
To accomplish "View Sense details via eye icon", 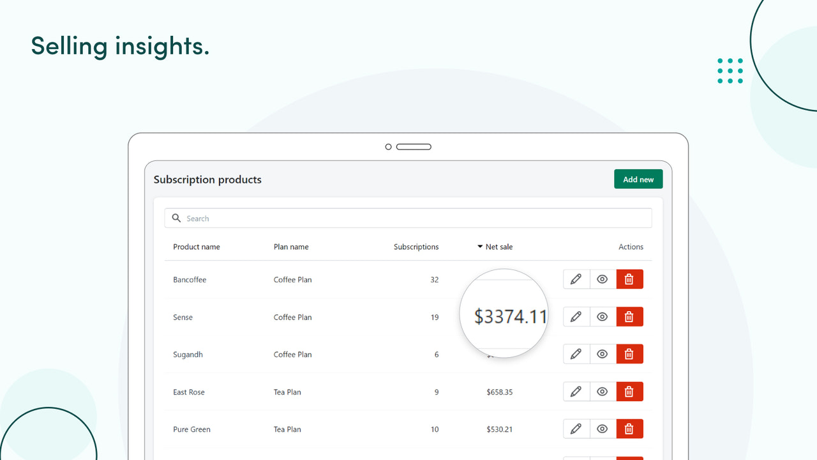I will [602, 316].
